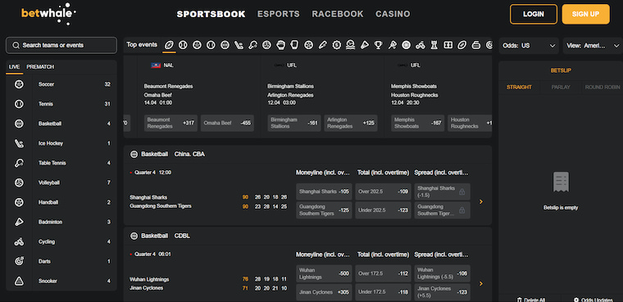Click the LOGIN button

tap(533, 14)
